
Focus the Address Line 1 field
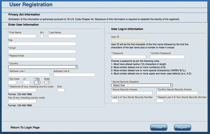click(29, 75)
